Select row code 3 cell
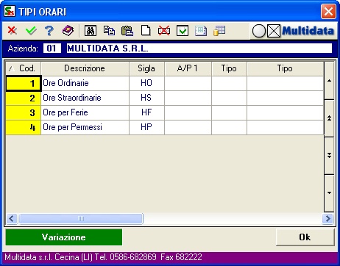This screenshot has width=340, height=266. [x=24, y=113]
